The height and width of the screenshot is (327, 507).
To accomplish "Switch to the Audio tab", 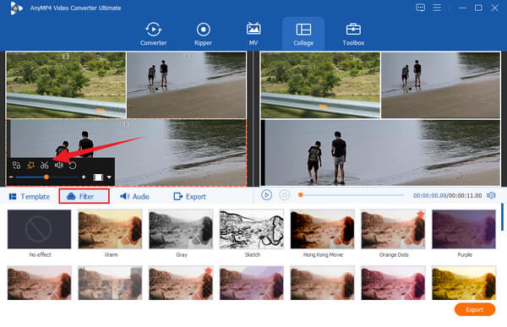I will click(x=134, y=197).
